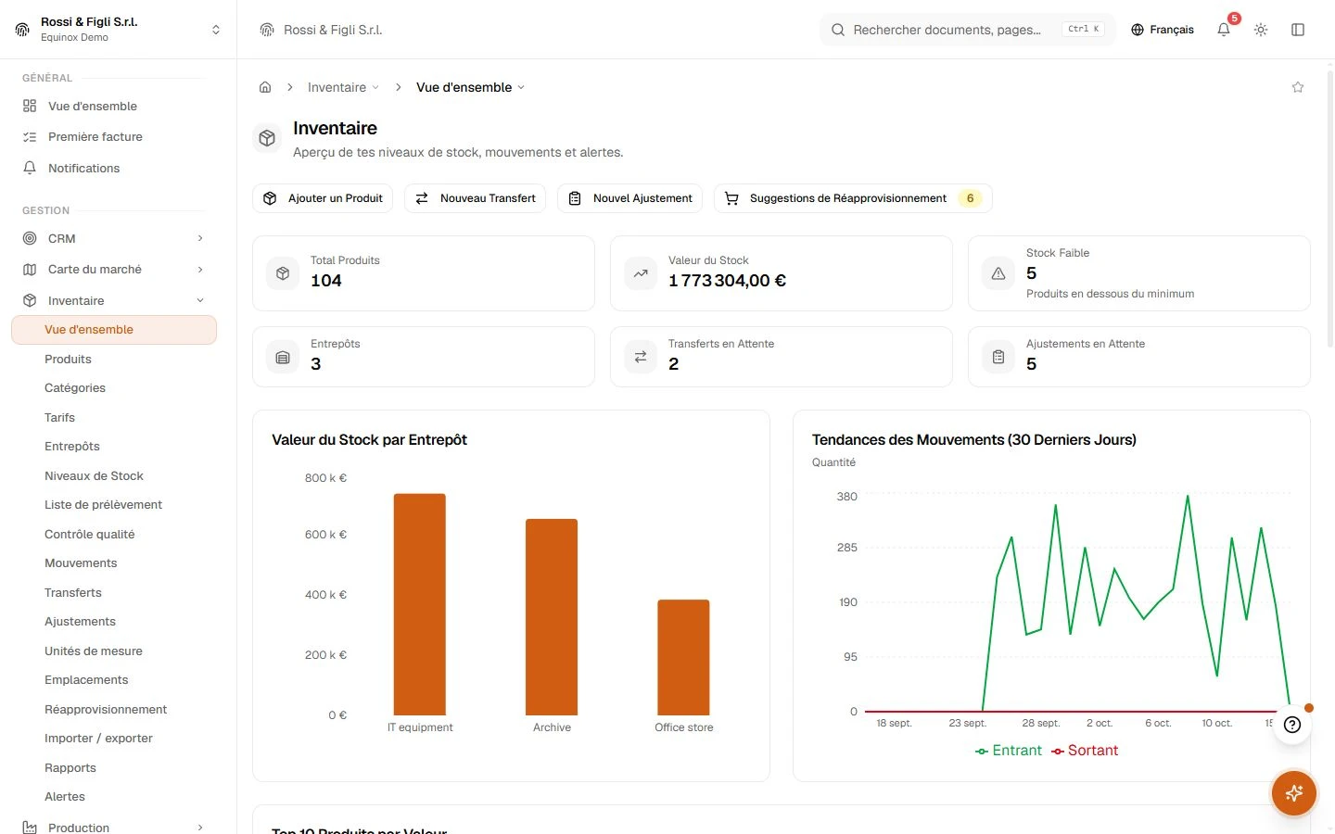Click the Carte du marché map icon

(30, 270)
